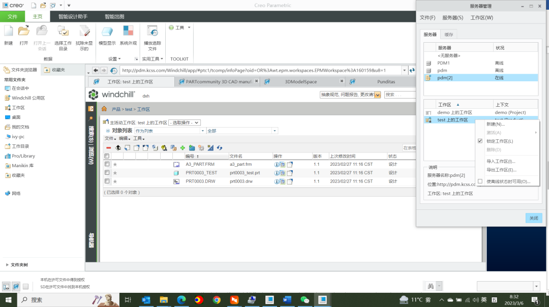Click the information icon for PRT0003.DRW
Viewport: 549px width, 307px height.
277,181
